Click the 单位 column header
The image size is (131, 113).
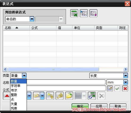coord(83,28)
